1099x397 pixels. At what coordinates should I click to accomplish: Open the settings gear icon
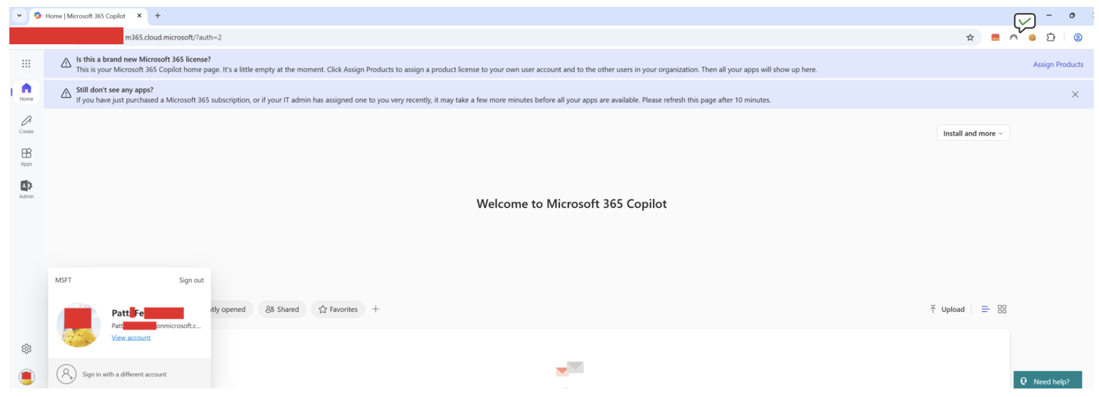point(26,348)
